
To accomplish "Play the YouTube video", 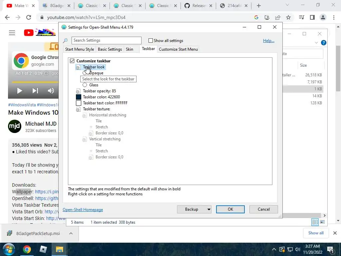I will [x=20, y=91].
